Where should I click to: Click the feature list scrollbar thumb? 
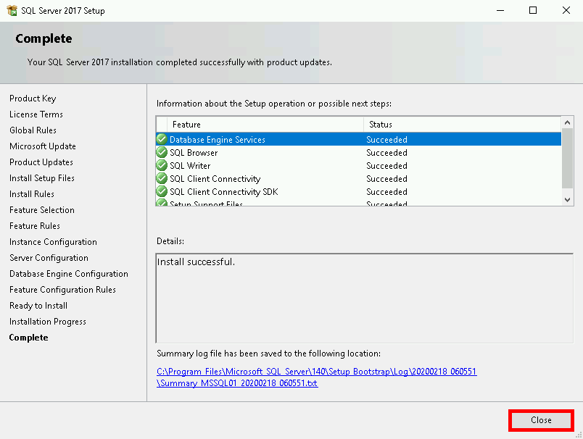(x=568, y=157)
